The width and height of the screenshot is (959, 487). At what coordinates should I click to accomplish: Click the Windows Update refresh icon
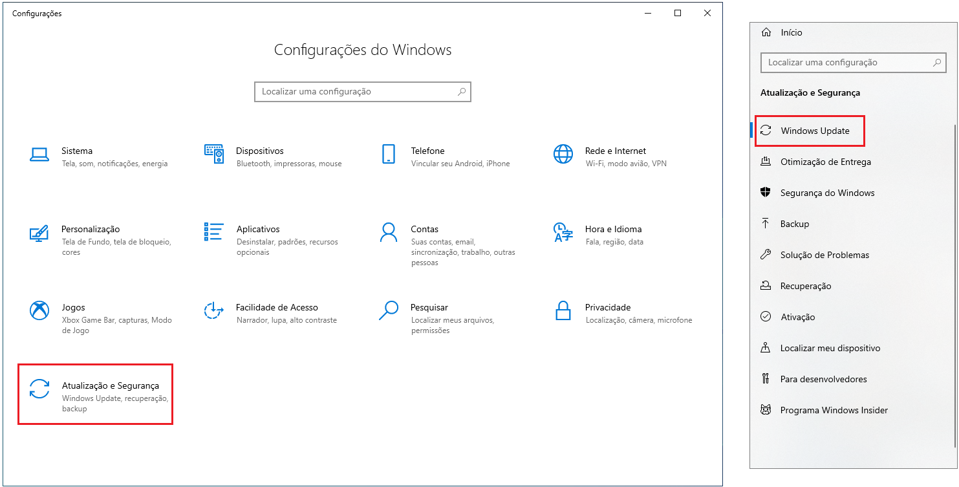pyautogui.click(x=766, y=131)
